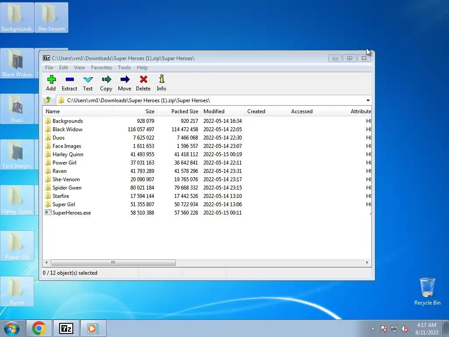Select the Super Girl folder row
449x337 pixels.
[207, 204]
